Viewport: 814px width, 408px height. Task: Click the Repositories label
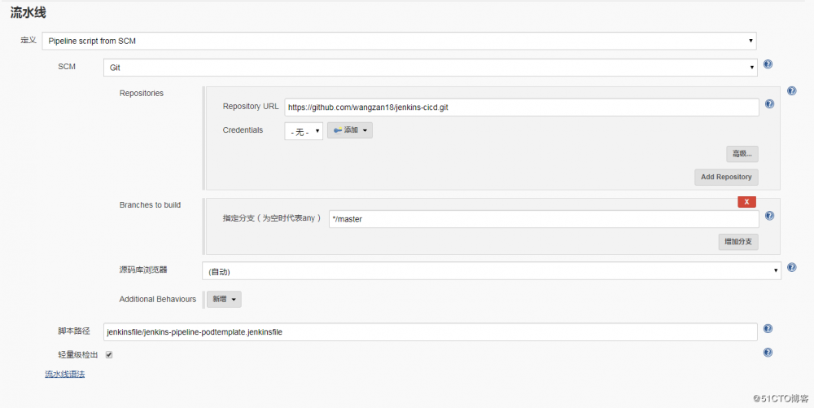141,94
